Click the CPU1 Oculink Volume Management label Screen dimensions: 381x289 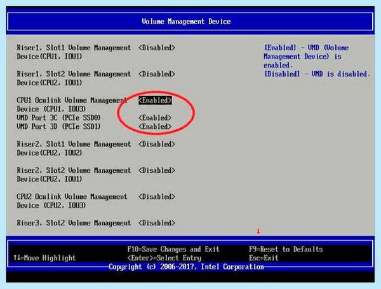(72, 105)
